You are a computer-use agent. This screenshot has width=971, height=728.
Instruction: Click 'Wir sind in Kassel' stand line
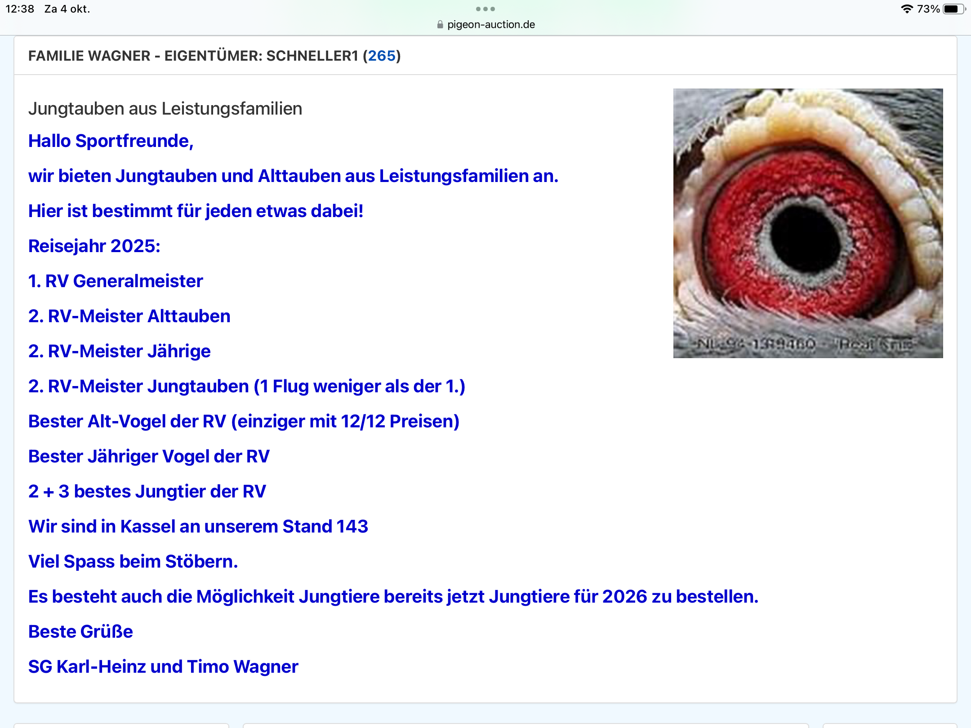(x=198, y=527)
